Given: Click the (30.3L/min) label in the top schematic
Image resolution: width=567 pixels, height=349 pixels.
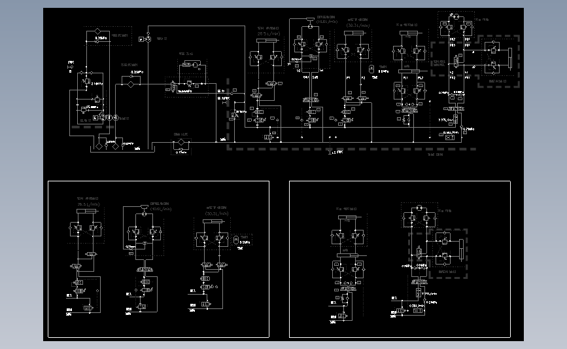Looking at the screenshot, I should tap(358, 26).
